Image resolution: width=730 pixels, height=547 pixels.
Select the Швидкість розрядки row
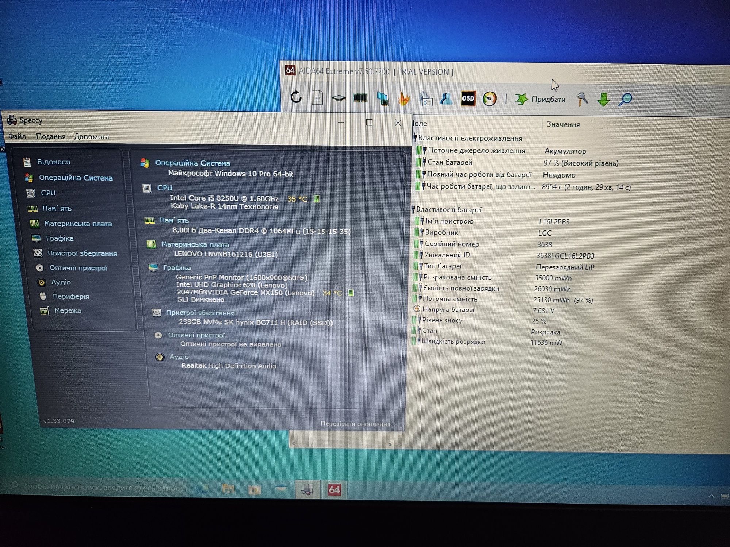pos(487,342)
